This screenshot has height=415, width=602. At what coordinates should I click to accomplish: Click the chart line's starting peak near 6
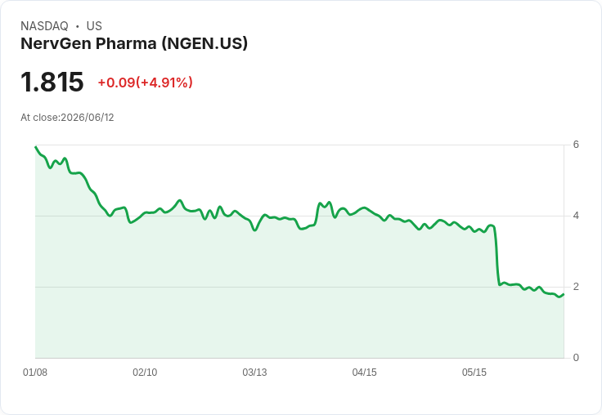[36, 147]
